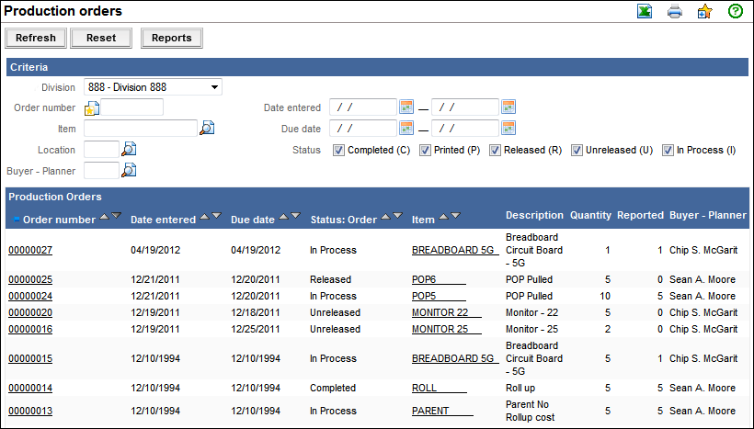
Task: Open the Location lookup magnifier
Action: pyautogui.click(x=129, y=149)
